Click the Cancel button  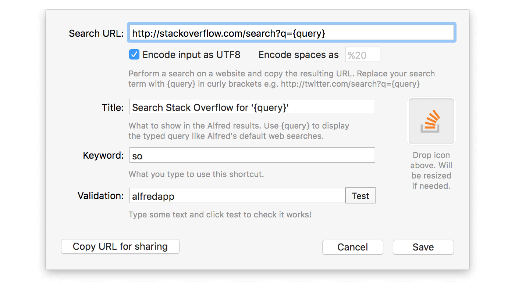click(352, 247)
